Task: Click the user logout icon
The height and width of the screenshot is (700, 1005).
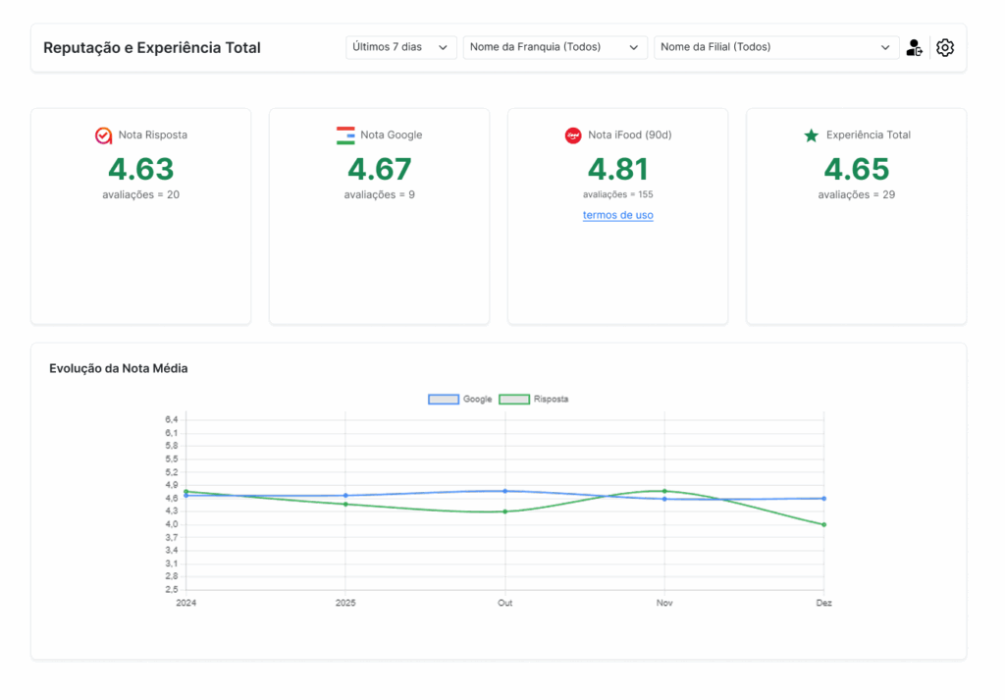Action: (914, 47)
